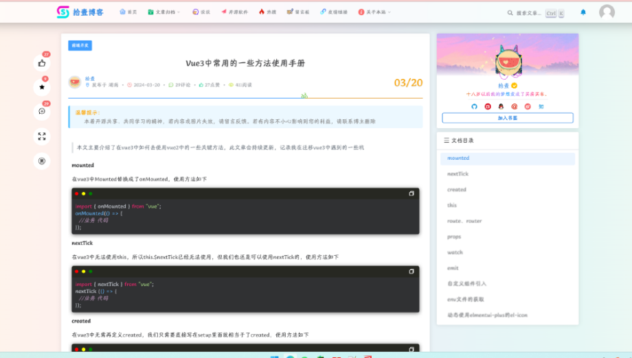Copy the created code block
Screen dimensions: 632x358
(411, 349)
